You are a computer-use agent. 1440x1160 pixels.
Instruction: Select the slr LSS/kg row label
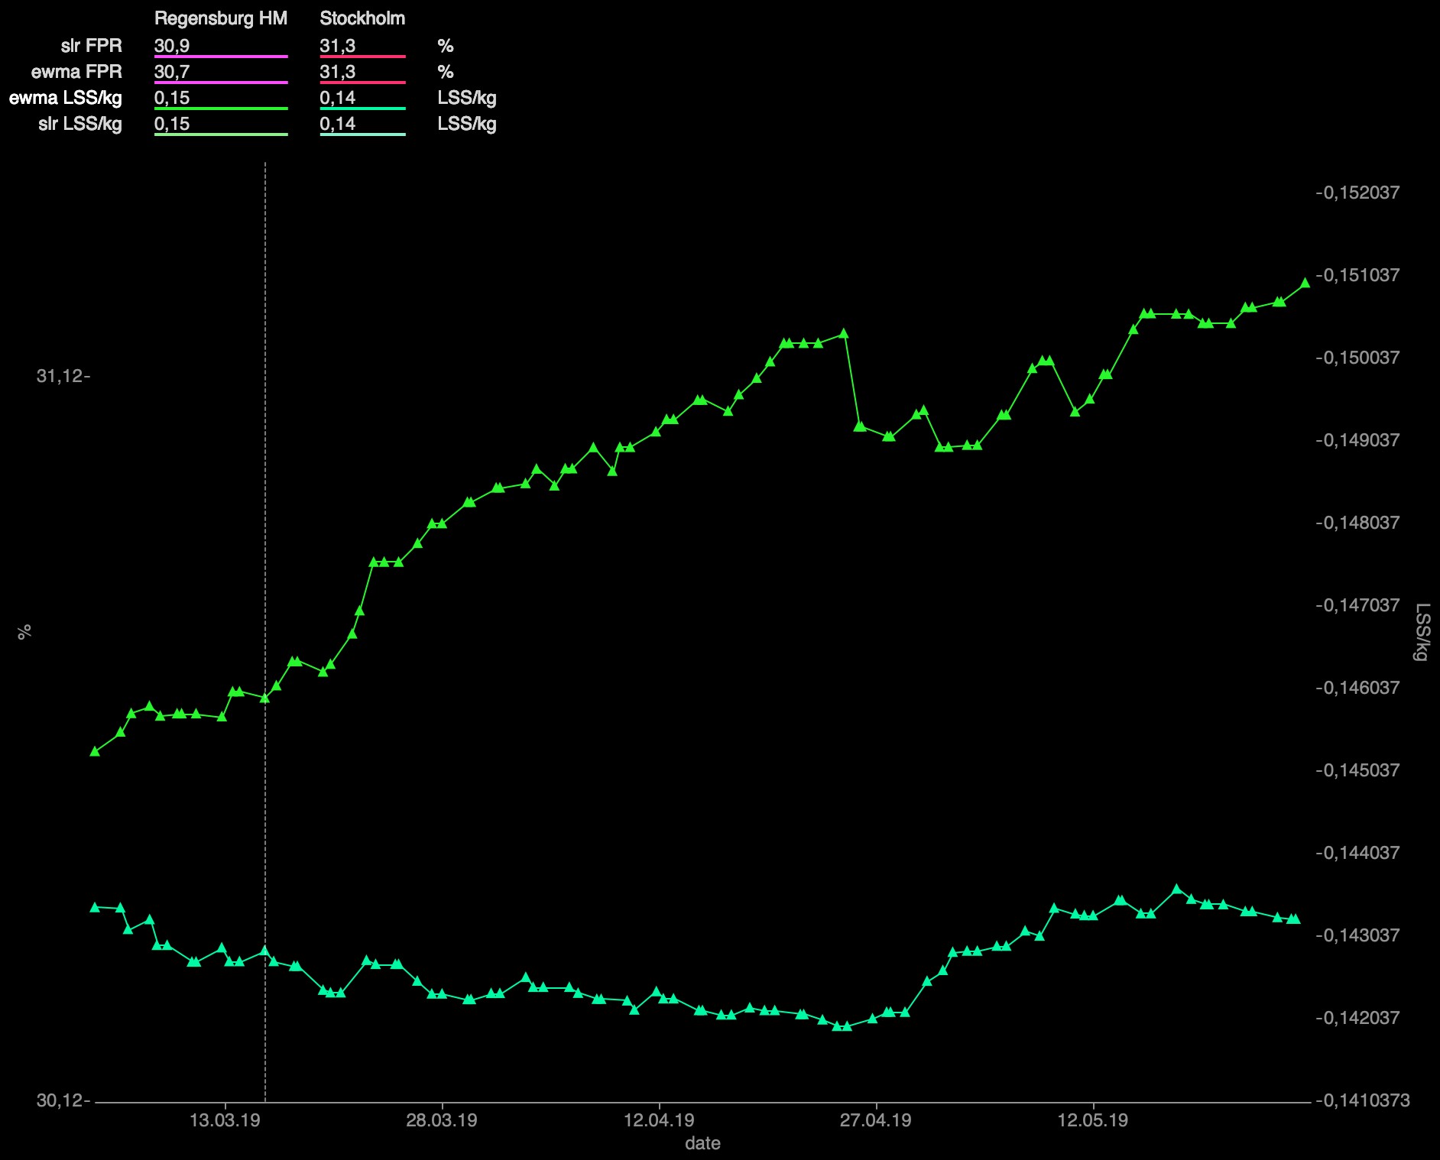click(x=80, y=124)
